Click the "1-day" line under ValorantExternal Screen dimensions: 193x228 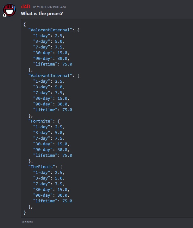click(x=49, y=35)
